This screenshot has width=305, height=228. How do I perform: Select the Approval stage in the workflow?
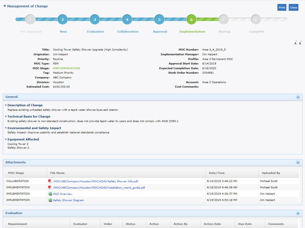(159, 19)
